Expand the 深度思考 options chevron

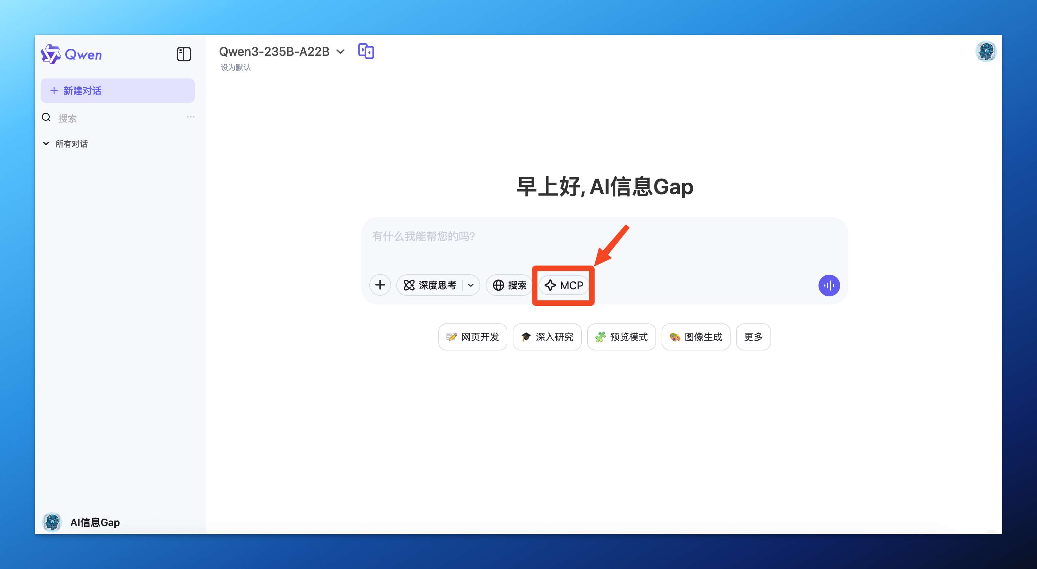tap(470, 285)
